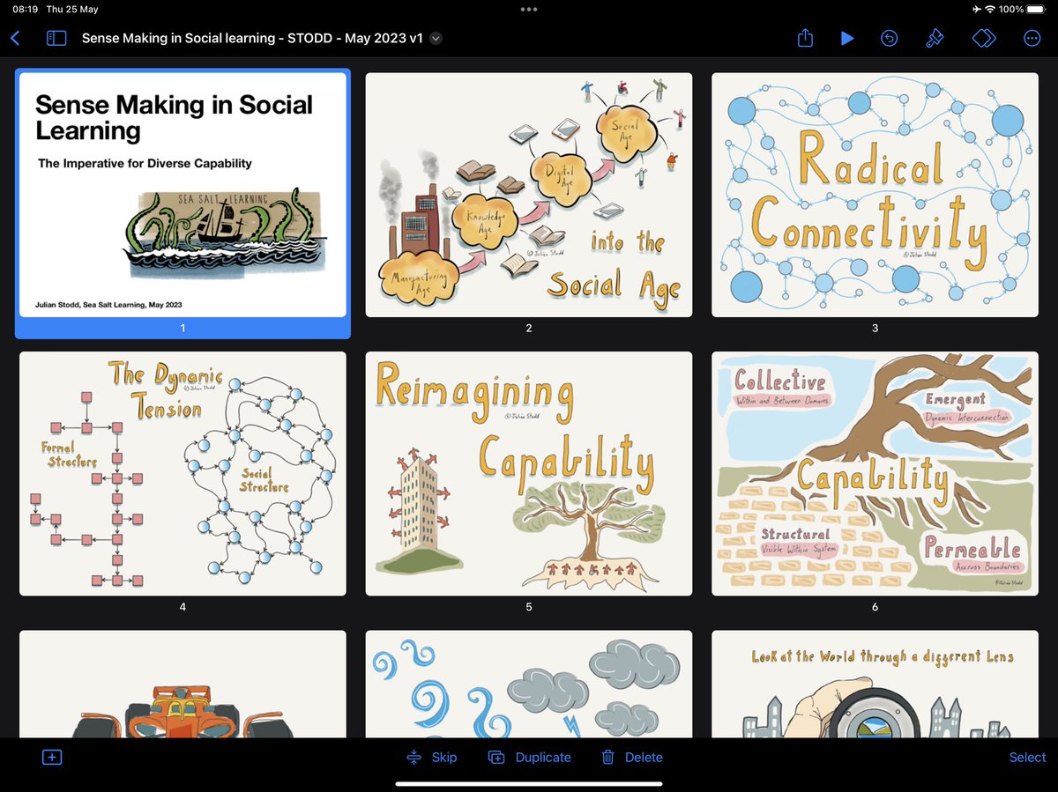Screen dimensions: 1058x792
Task: Go back using the left chevron
Action: [15, 38]
